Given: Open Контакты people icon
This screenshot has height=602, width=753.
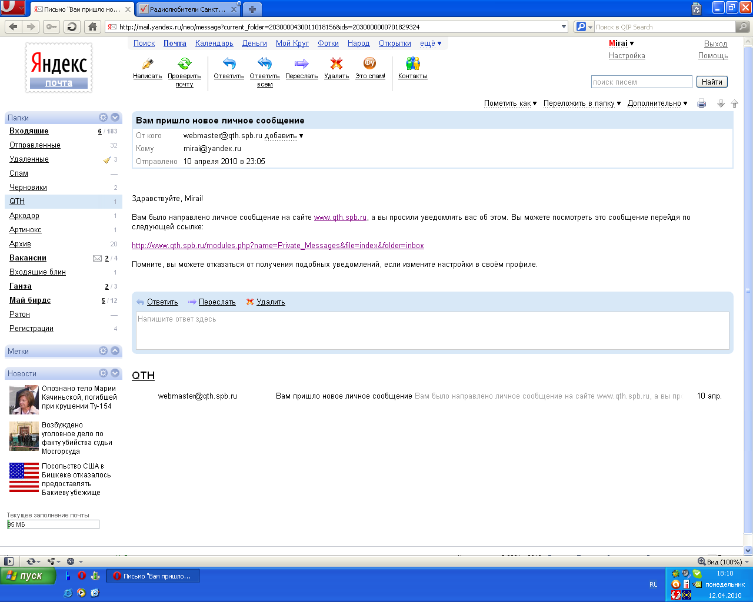Looking at the screenshot, I should (x=413, y=63).
